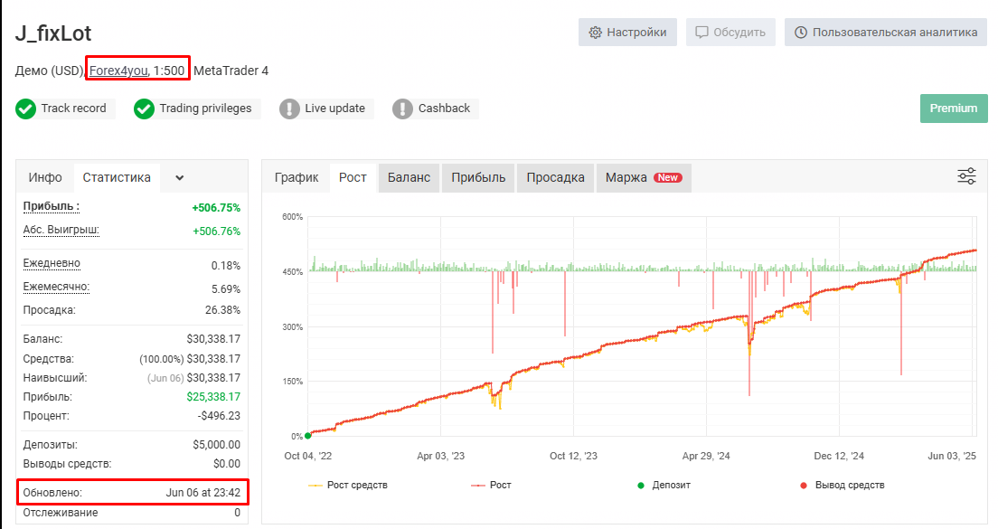Show the Просадка chart tab

tap(555, 177)
